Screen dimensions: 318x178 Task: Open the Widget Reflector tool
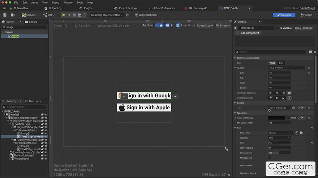pos(145,15)
